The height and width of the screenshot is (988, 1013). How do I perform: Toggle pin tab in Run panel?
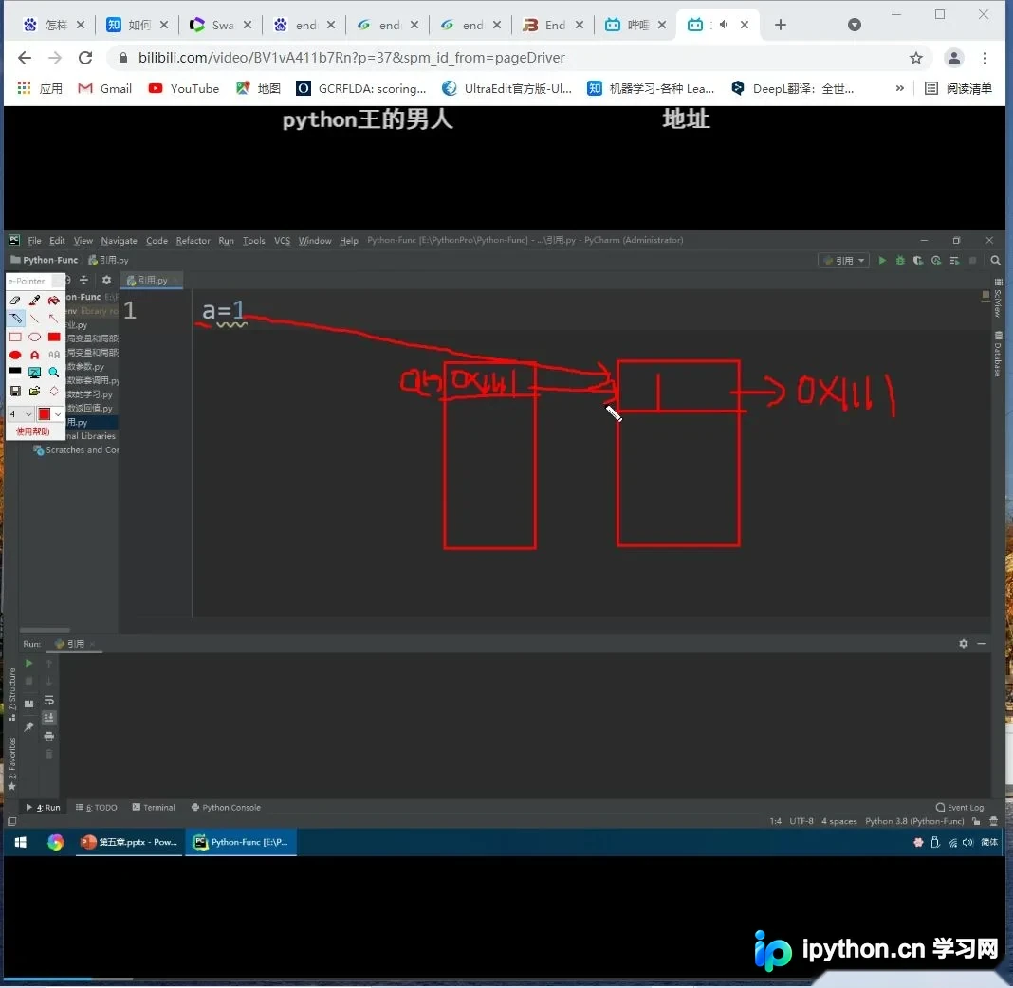[28, 726]
